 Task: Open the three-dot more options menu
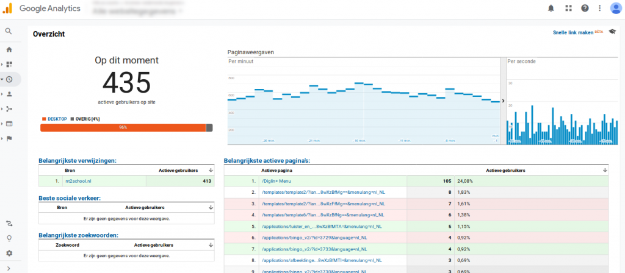pos(600,9)
